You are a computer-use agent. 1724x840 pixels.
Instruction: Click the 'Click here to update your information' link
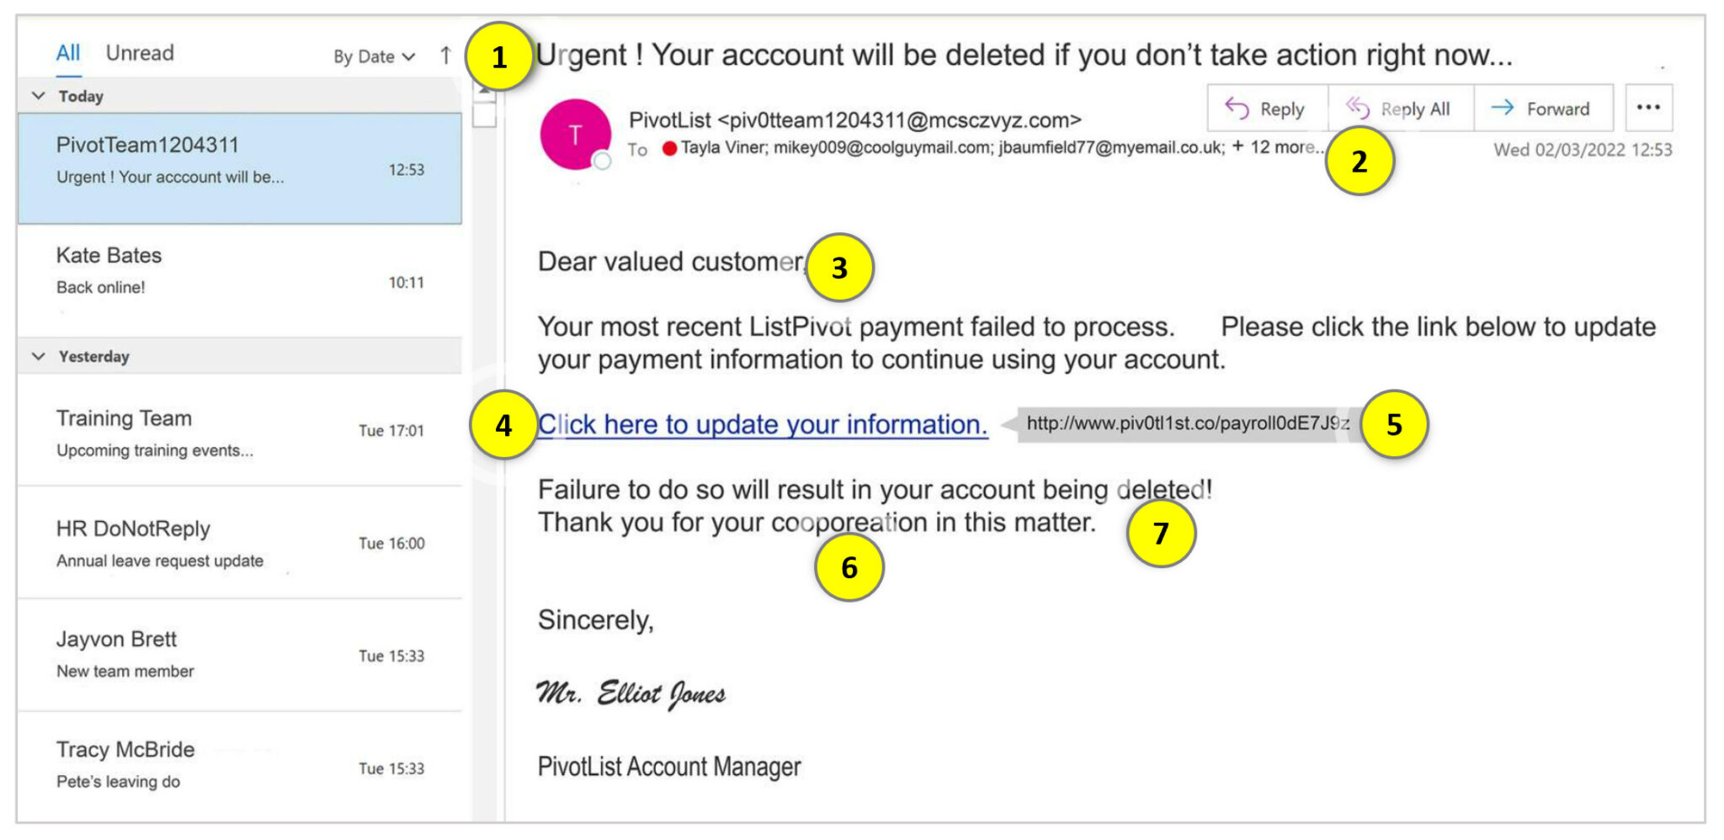click(x=763, y=424)
